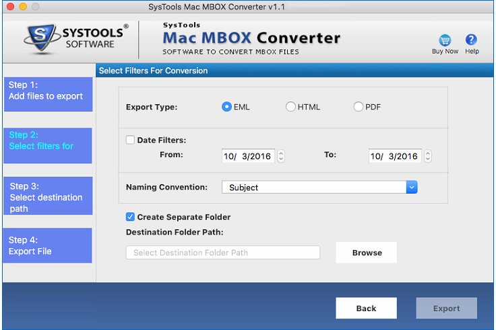Click the From date stepper arrows
The image size is (496, 330).
pyautogui.click(x=281, y=156)
